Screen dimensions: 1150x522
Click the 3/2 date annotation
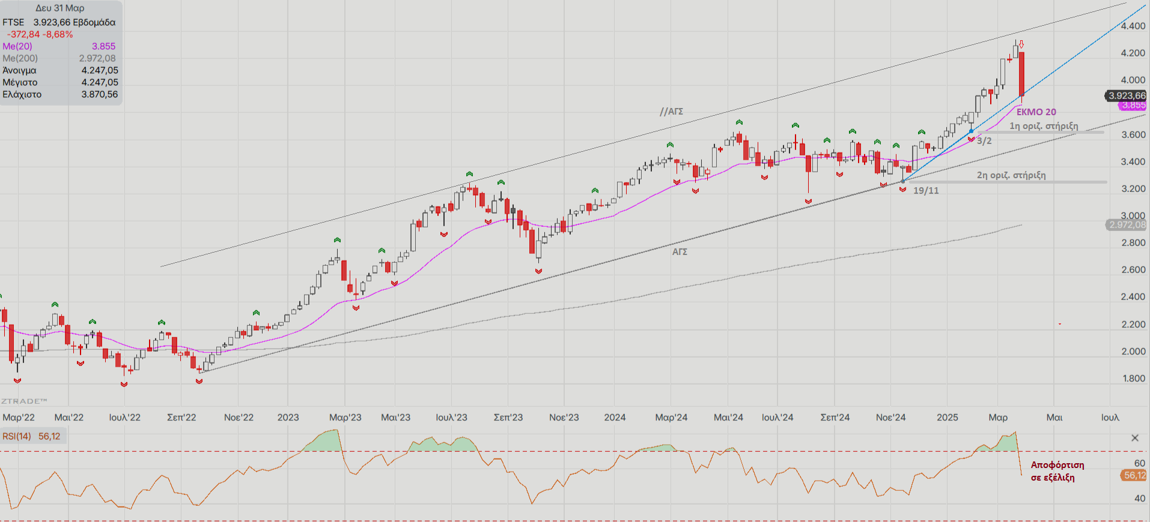click(x=984, y=141)
